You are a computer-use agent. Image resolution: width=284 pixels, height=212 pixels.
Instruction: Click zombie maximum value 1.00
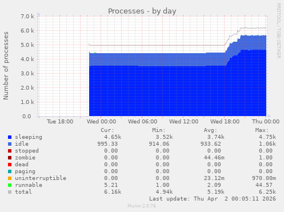click(266, 158)
